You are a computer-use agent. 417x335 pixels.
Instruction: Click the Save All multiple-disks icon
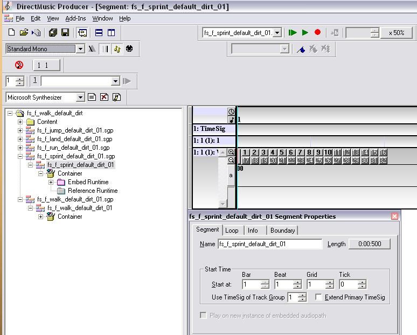pyautogui.click(x=53, y=32)
